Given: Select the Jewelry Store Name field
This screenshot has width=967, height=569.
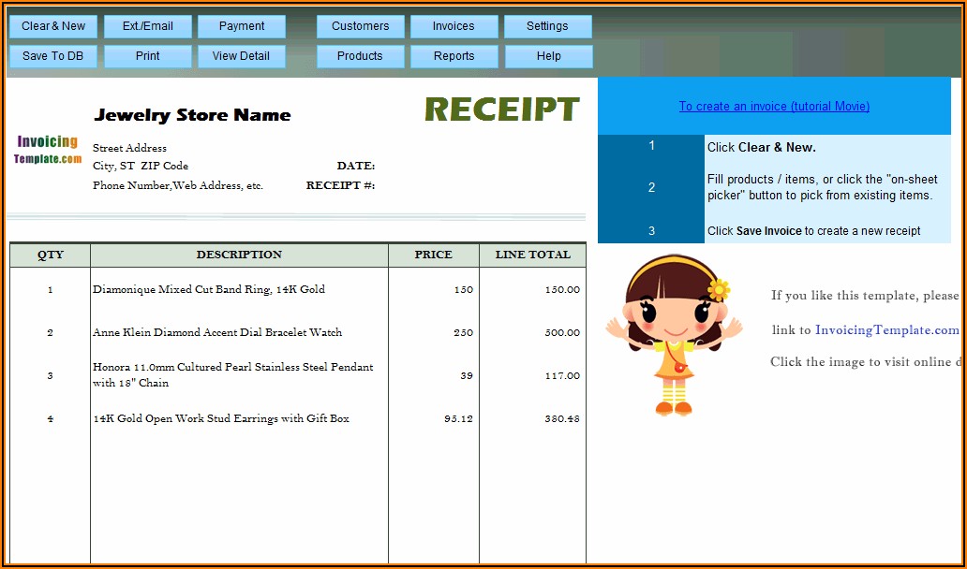Looking at the screenshot, I should (192, 115).
